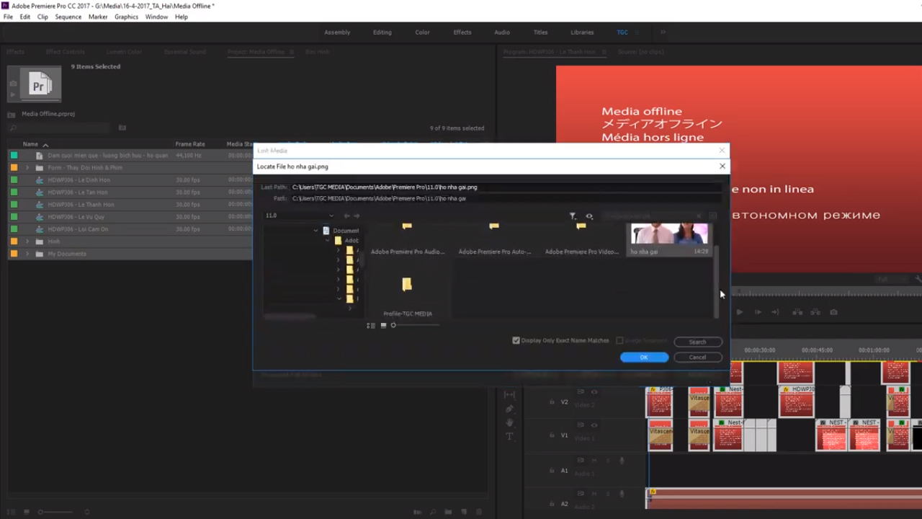Image resolution: width=922 pixels, height=519 pixels.
Task: Click the Project panel zoom slider at bottom
Action: 56,512
